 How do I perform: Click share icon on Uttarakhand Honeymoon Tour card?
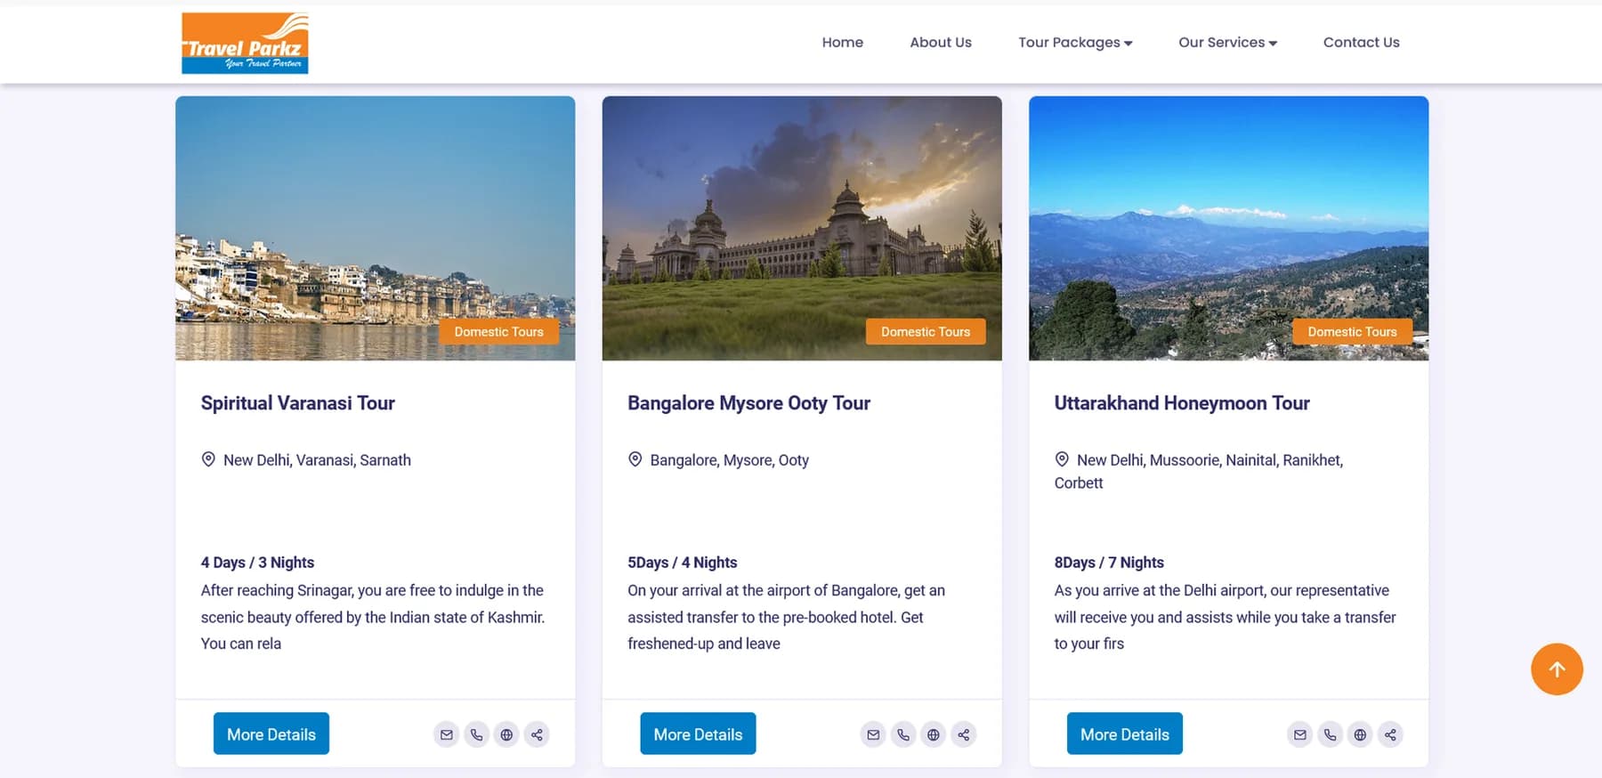[1390, 734]
